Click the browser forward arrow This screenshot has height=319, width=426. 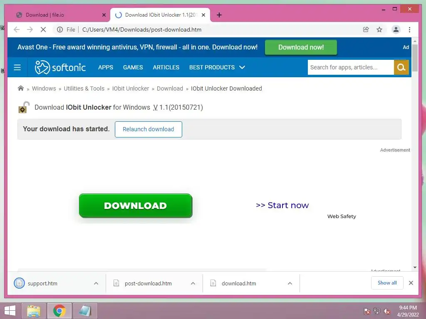pyautogui.click(x=30, y=29)
